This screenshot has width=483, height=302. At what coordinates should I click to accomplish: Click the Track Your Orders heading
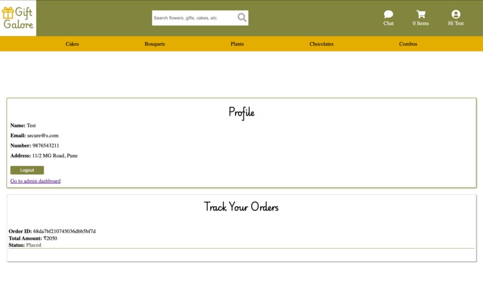click(x=242, y=207)
